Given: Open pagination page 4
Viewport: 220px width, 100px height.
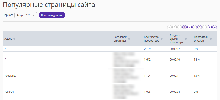Looking at the screenshot, I should click(x=199, y=27).
